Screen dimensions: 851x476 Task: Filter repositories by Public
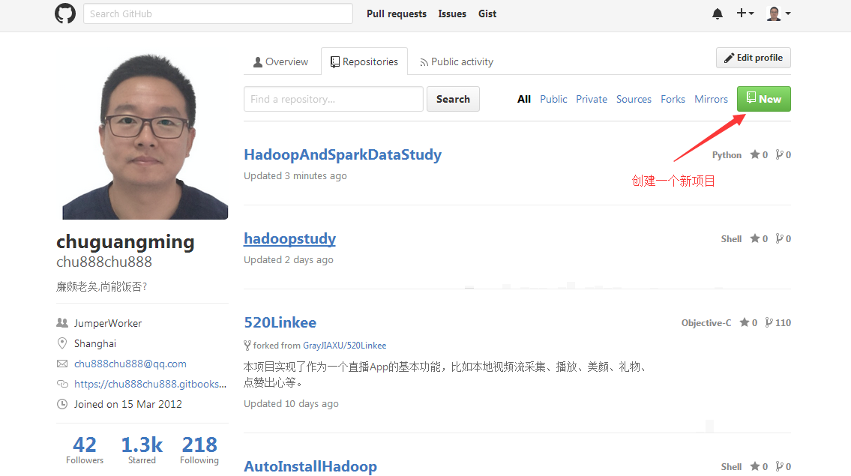(x=553, y=100)
